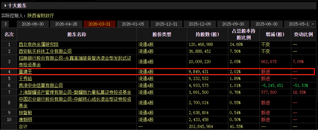Click the change ratio 7.09%
Screen dimensions: 318x130
tap(298, 61)
